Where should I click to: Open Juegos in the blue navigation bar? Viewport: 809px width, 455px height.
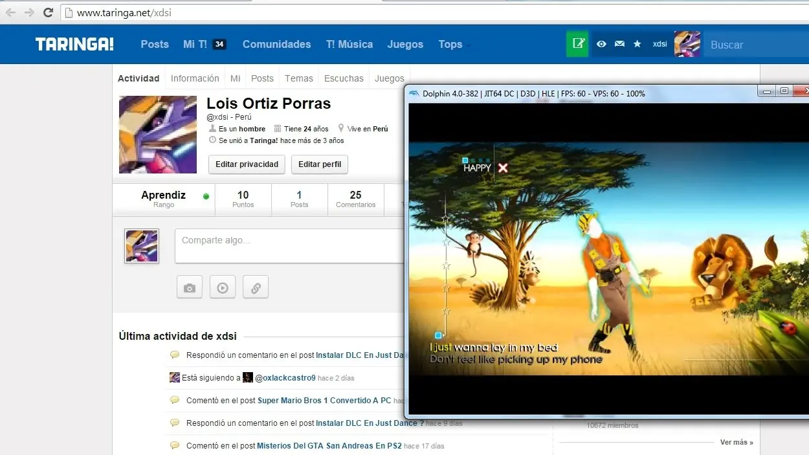pyautogui.click(x=405, y=44)
